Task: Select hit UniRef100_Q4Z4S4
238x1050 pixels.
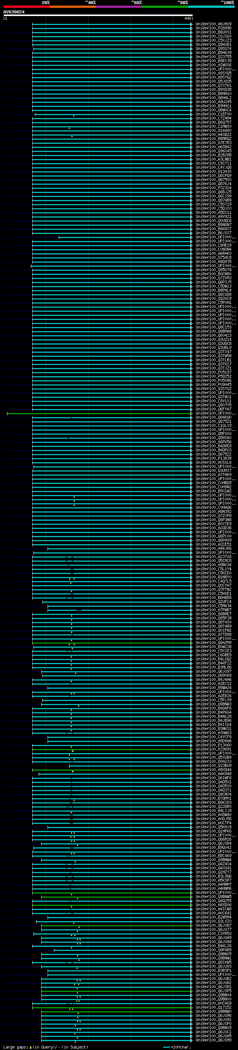Action: click(x=213, y=864)
